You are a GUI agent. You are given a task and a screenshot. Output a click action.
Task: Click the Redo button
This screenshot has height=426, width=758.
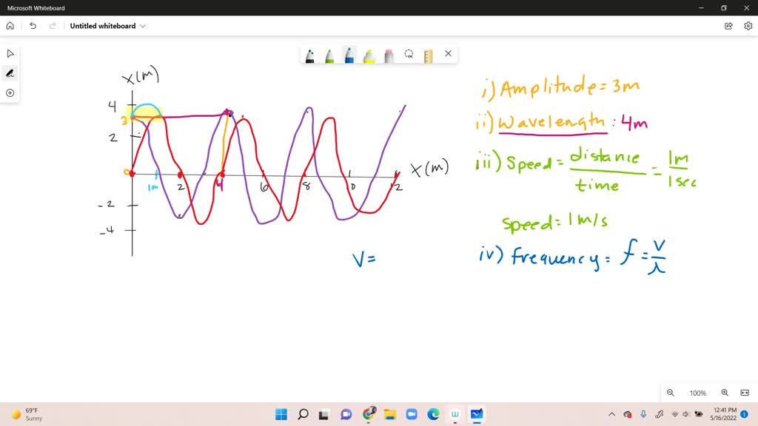pyautogui.click(x=51, y=24)
